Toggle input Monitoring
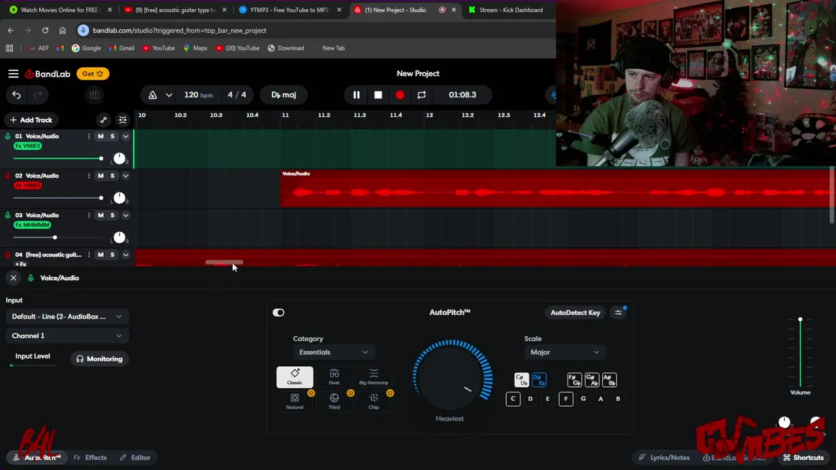Image resolution: width=836 pixels, height=470 pixels. (99, 359)
